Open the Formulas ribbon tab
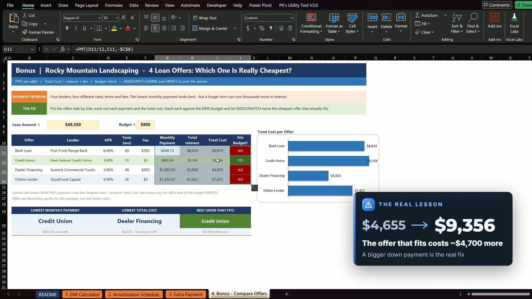Image resolution: width=532 pixels, height=299 pixels. pyautogui.click(x=114, y=5)
